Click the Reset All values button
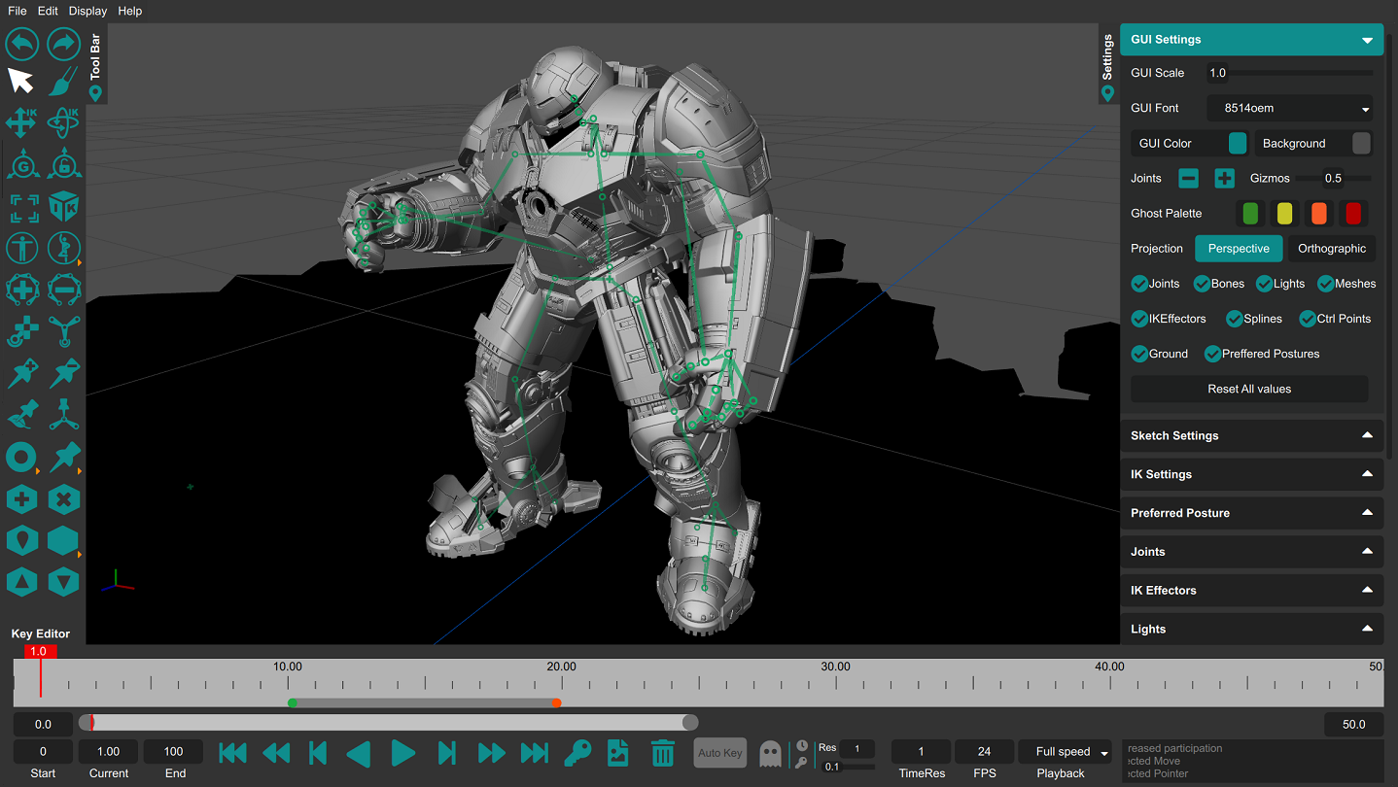 pos(1249,389)
